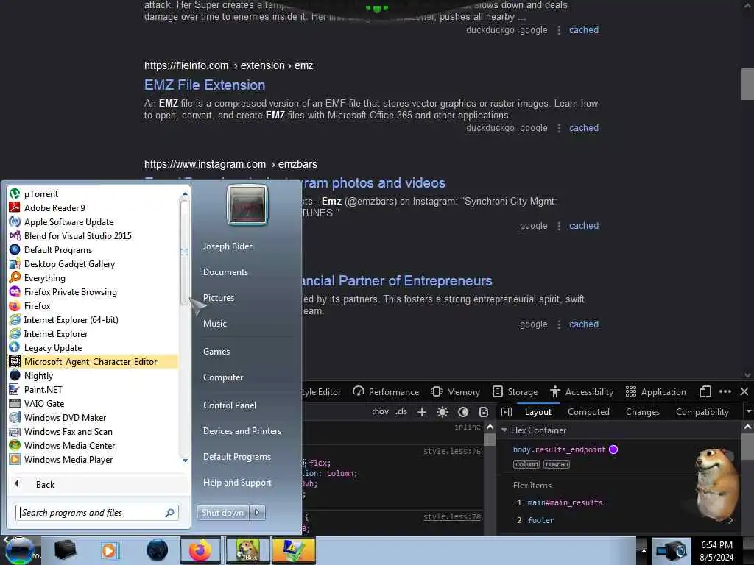
Task: Toggle the flexbox overlay for body.results_endpoint
Action: [x=613, y=449]
